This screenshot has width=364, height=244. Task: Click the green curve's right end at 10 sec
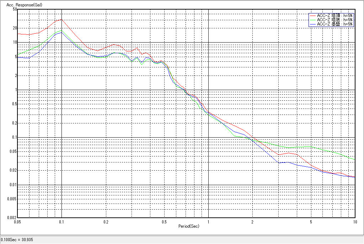(354, 159)
